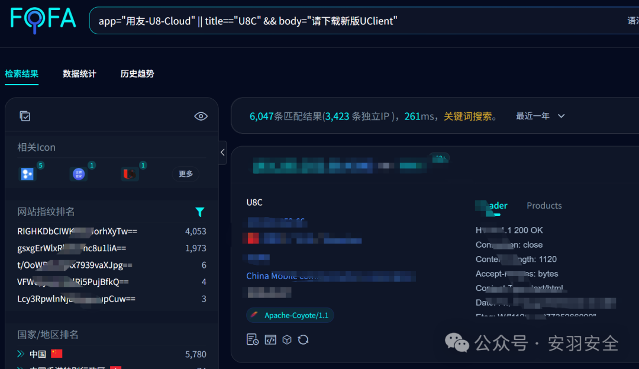Select the blue dots icon with 5 badge
Viewport: 639px width, 369px height.
(27, 174)
